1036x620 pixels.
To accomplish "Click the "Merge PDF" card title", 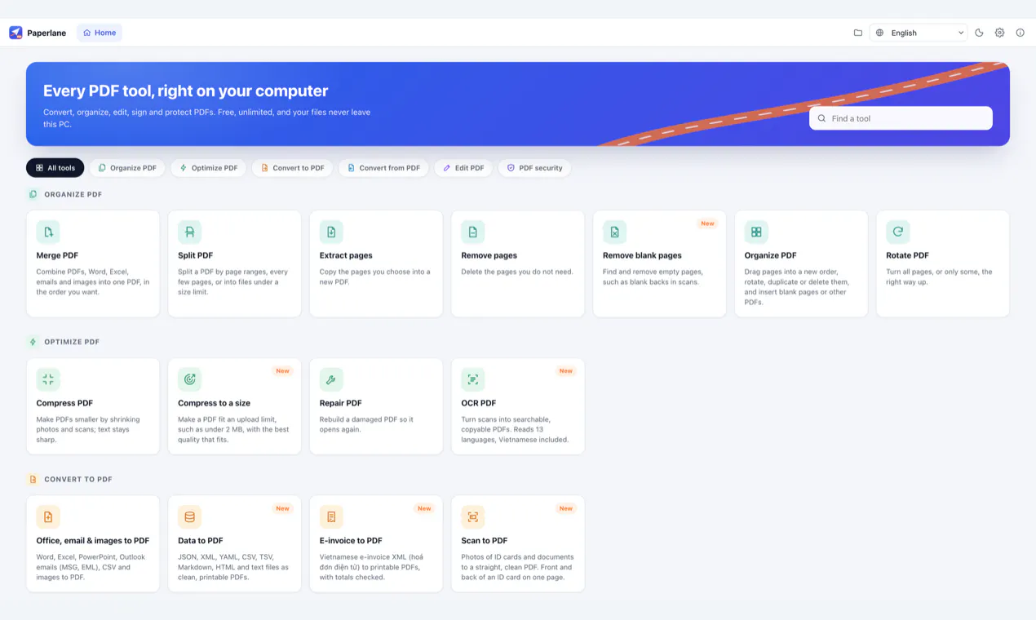I will pos(57,255).
